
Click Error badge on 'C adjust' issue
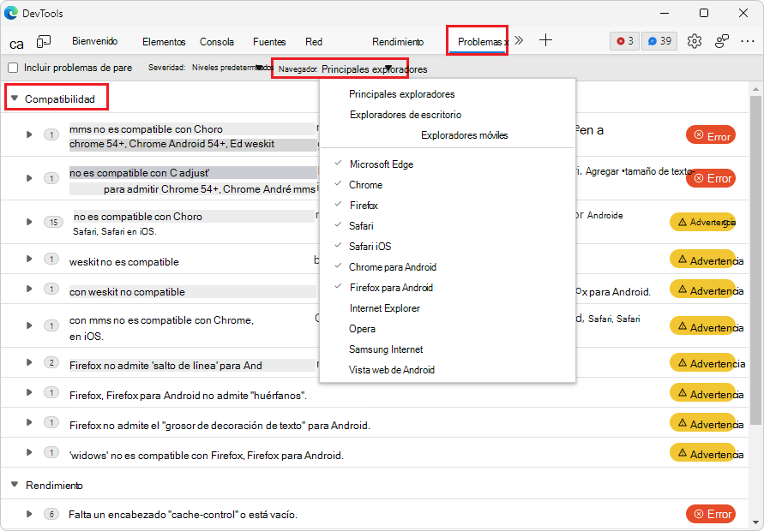click(x=711, y=178)
